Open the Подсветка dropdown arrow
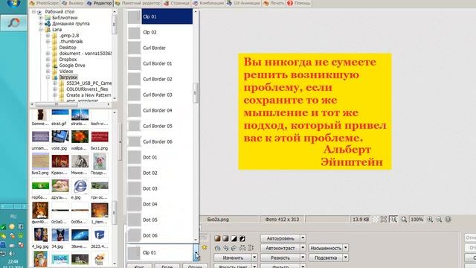This screenshot has width=476, height=268. [346, 258]
